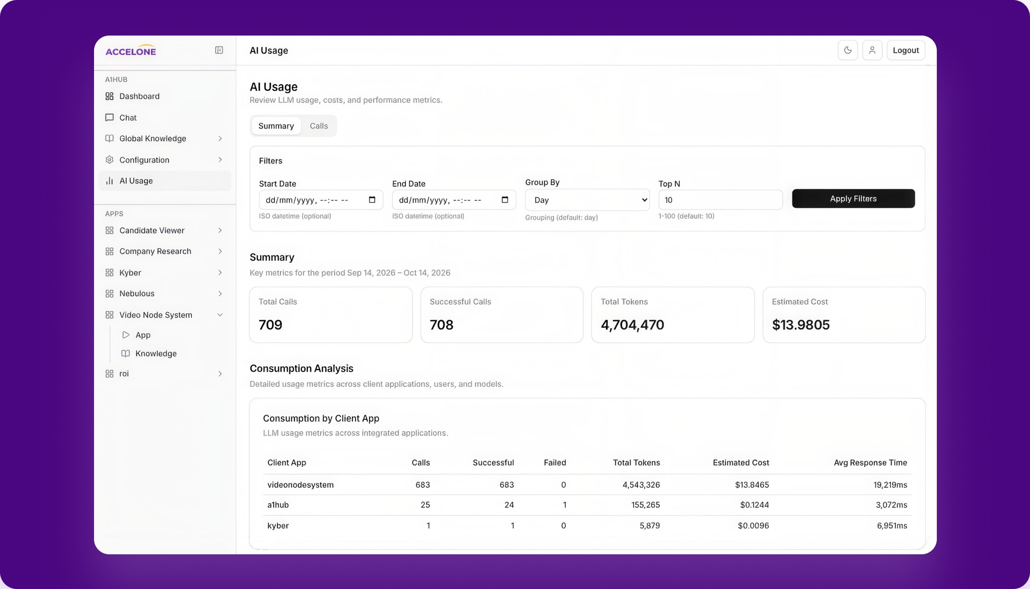Image resolution: width=1030 pixels, height=589 pixels.
Task: Click the Apply Filters button
Action: click(x=853, y=198)
